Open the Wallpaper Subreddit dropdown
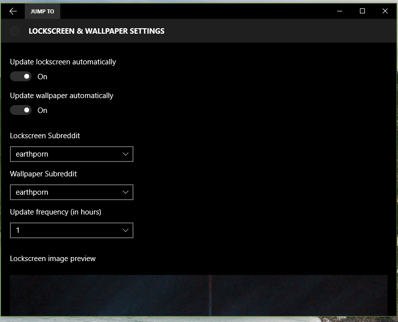Screen dimensions: 398x322 71,192
